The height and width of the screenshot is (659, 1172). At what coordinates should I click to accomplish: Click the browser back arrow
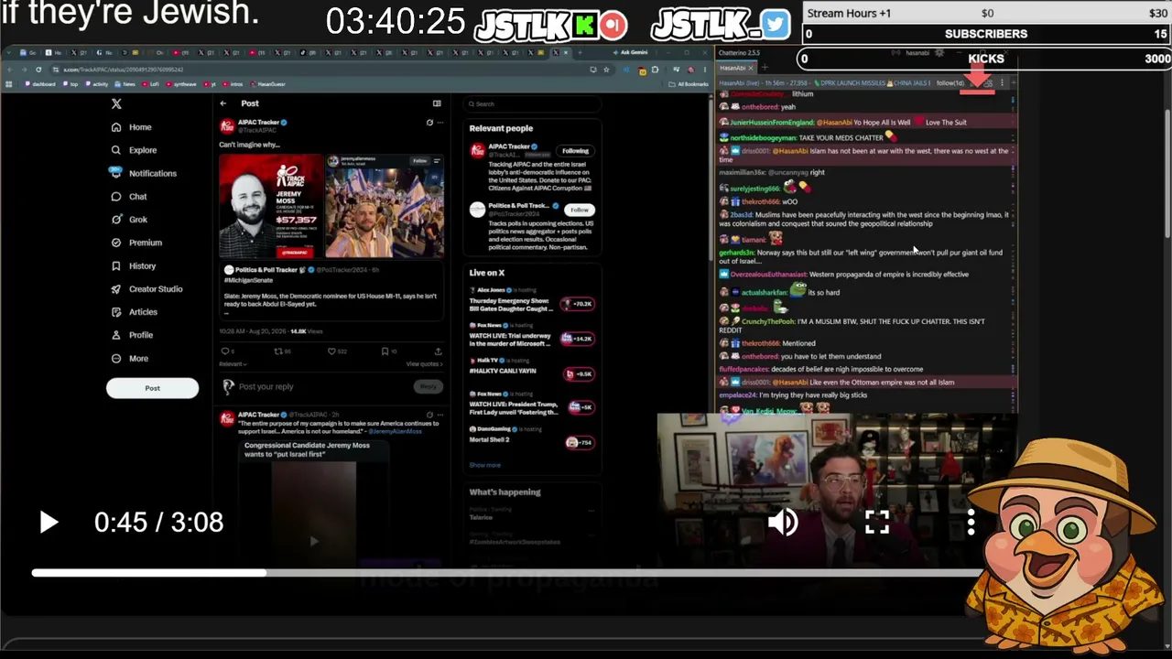tap(11, 70)
